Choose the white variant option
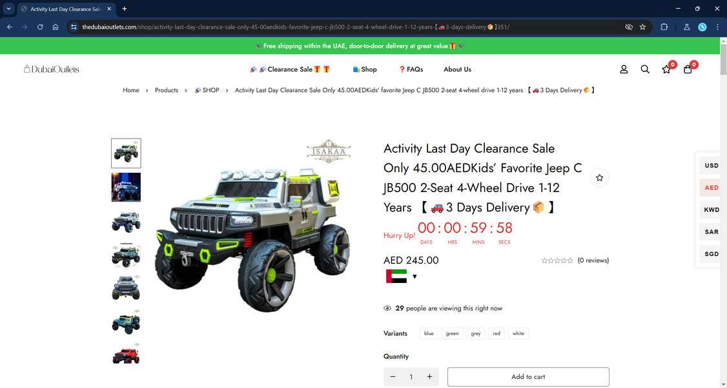The height and width of the screenshot is (388, 727). tap(518, 333)
